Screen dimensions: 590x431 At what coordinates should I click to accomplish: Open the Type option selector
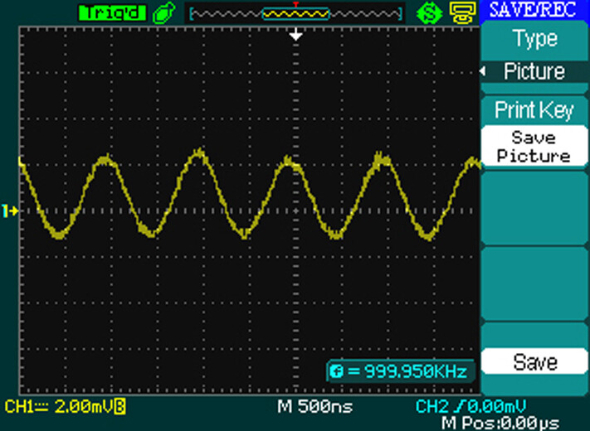534,38
